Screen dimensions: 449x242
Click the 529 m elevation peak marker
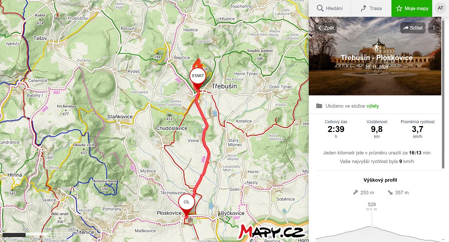(x=372, y=226)
